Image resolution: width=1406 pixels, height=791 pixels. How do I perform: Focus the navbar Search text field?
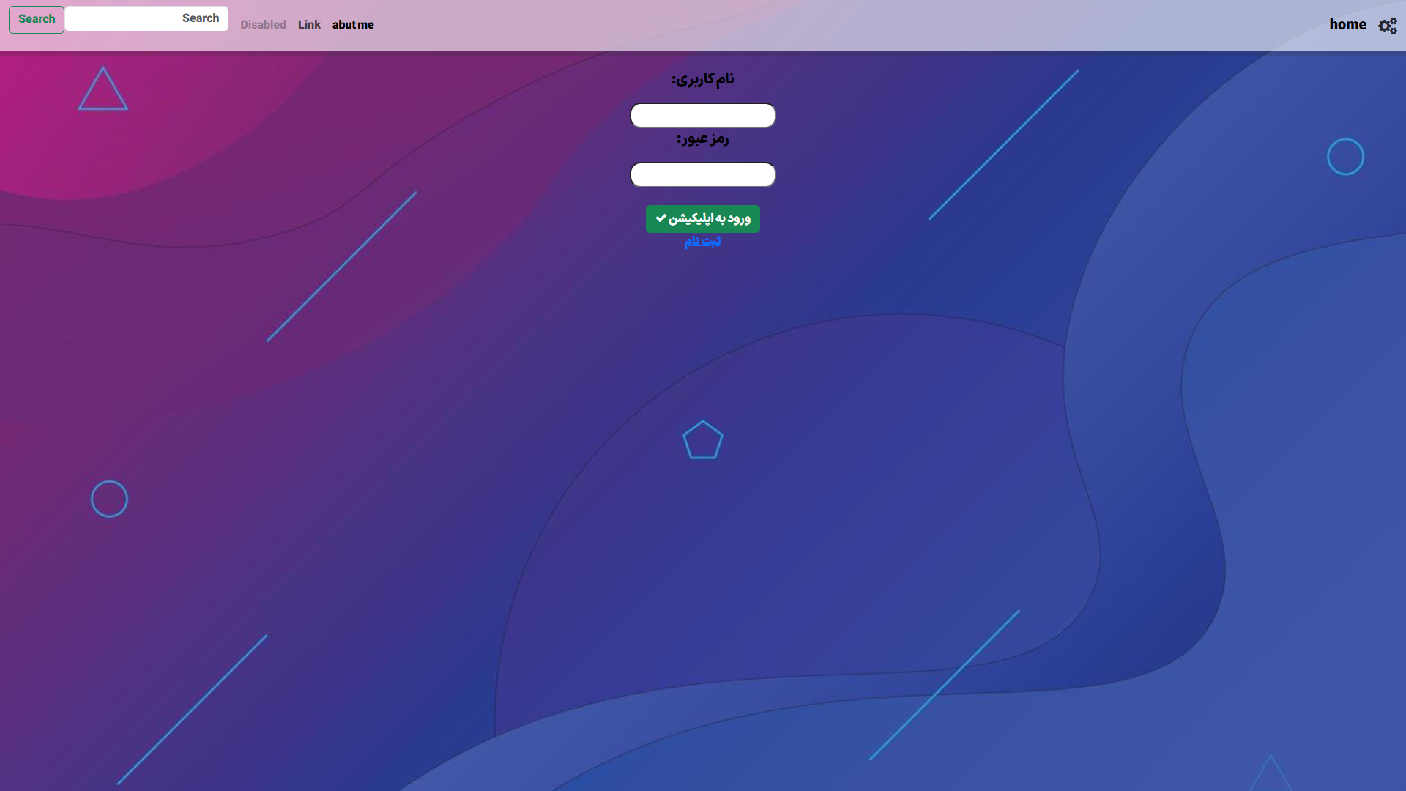point(124,18)
